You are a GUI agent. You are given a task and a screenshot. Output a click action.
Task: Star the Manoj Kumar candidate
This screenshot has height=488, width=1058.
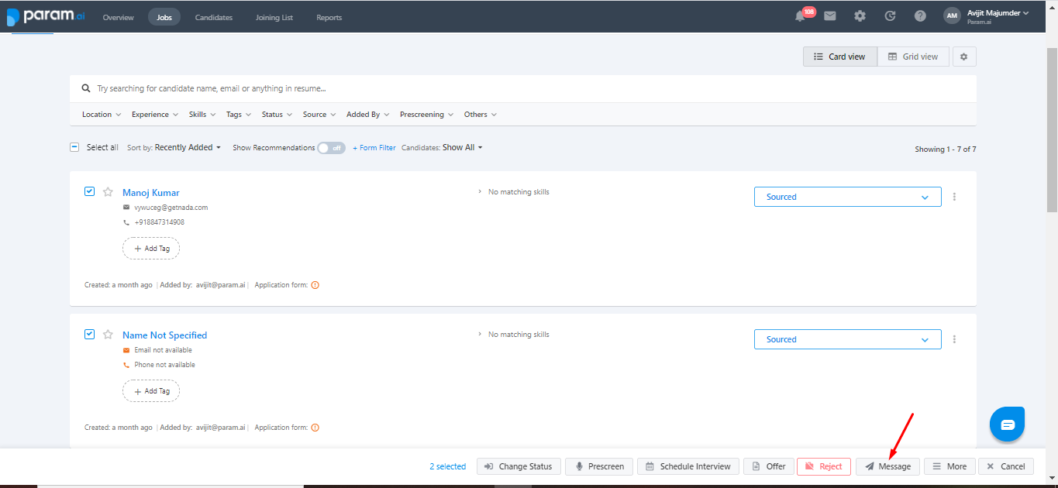108,192
